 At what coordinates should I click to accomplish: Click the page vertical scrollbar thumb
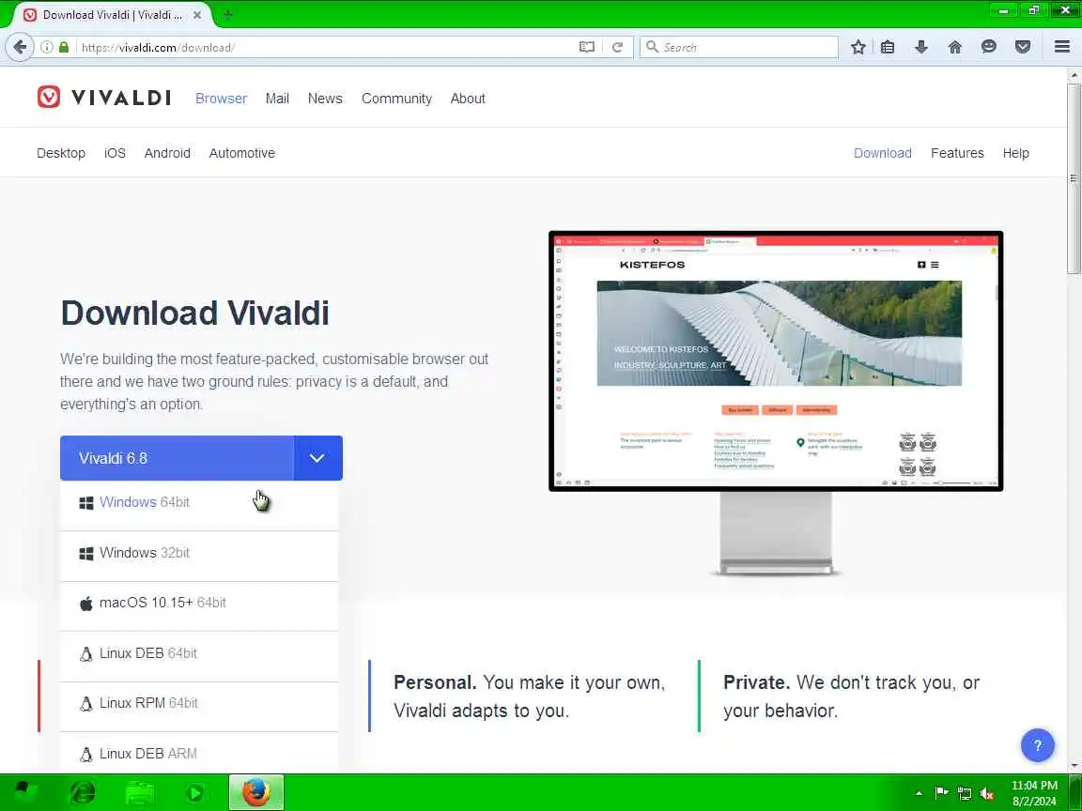tap(1074, 178)
